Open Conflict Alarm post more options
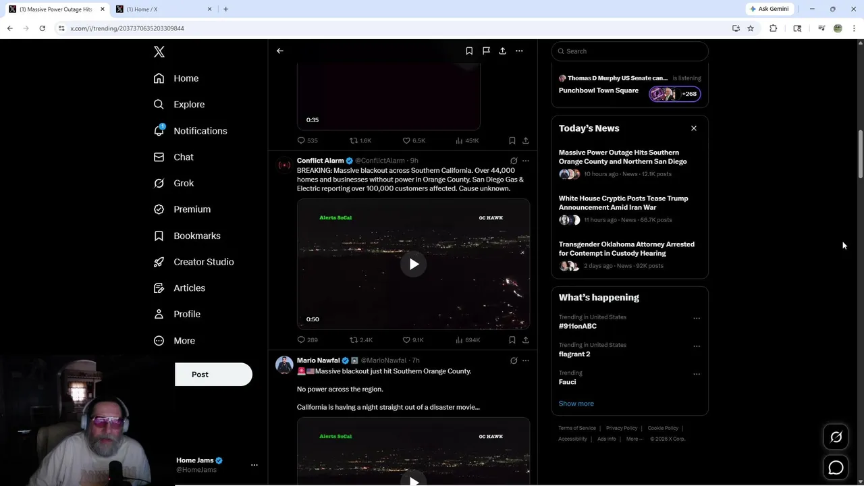The width and height of the screenshot is (864, 486). pos(526,161)
